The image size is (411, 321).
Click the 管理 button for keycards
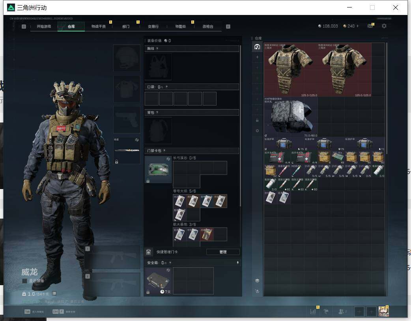223,252
